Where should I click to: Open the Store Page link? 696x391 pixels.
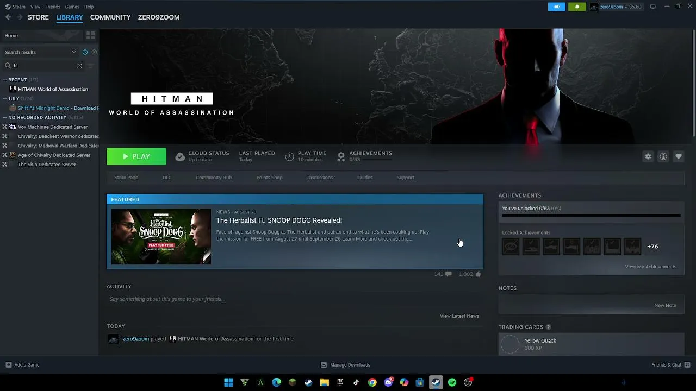pyautogui.click(x=126, y=178)
